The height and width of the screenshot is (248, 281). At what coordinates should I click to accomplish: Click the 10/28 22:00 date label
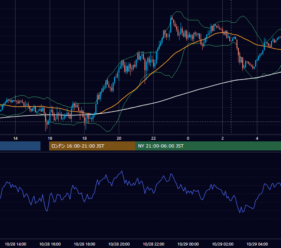(x=153, y=244)
